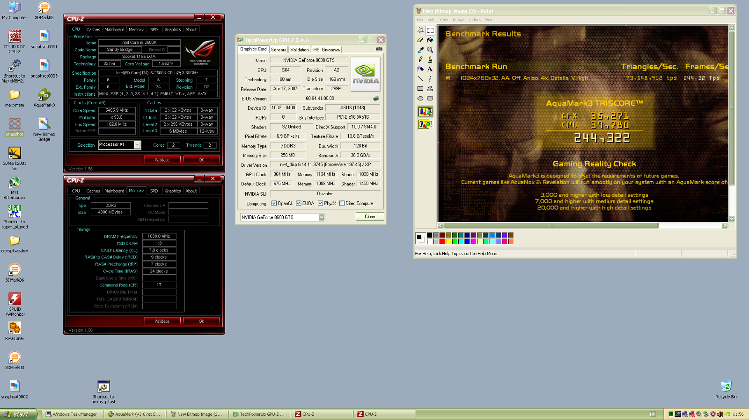Image resolution: width=749 pixels, height=420 pixels.
Task: Choose the Pencil tool in Paint
Action: (x=420, y=59)
